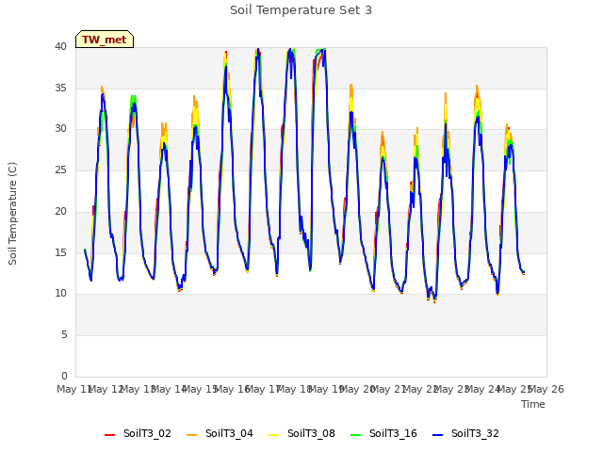Click the y-axis value 30
The image size is (603, 452).
(x=60, y=129)
